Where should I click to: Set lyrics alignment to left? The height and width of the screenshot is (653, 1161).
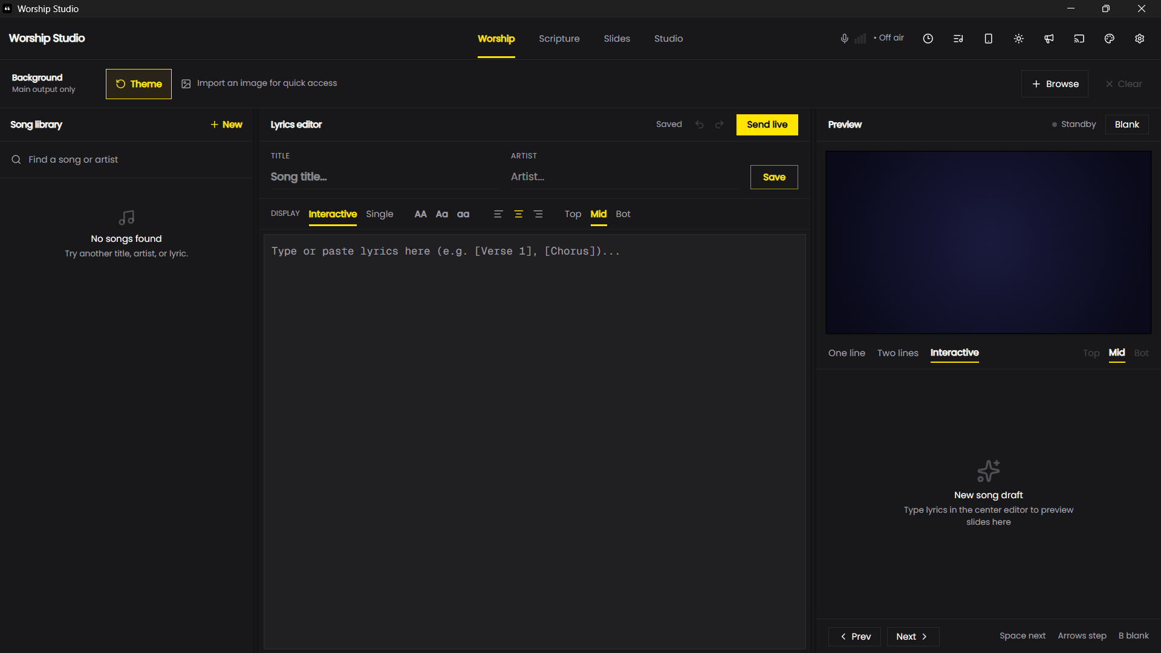[498, 214]
